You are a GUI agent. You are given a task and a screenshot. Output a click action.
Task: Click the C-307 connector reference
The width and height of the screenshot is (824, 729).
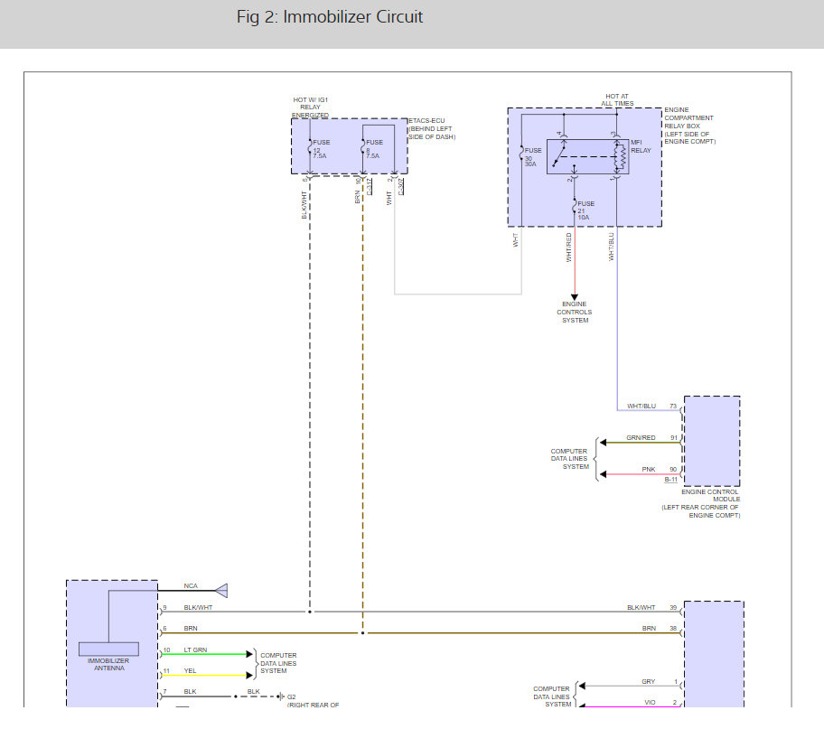point(401,187)
